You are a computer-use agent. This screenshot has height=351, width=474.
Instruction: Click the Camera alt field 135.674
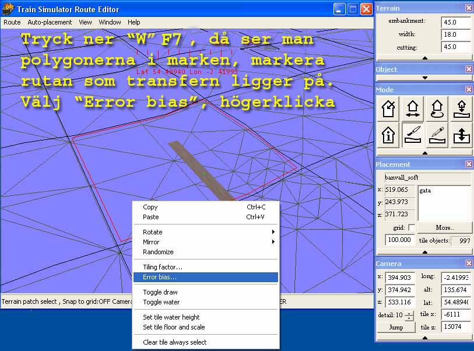pos(456,290)
